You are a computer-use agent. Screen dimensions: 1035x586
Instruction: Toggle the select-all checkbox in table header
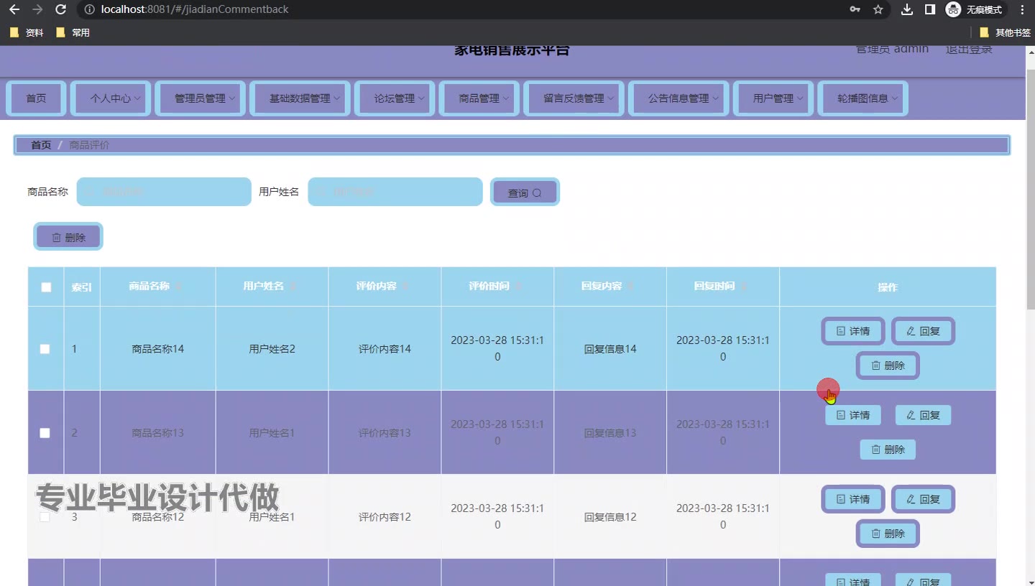pyautogui.click(x=46, y=287)
